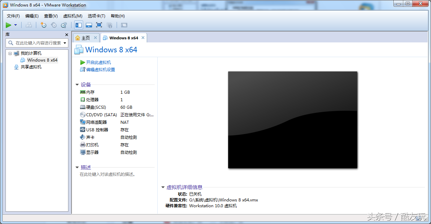This screenshot has width=431, height=224.
Task: Open the library search filter dropdown arrow
Action: pos(65,43)
